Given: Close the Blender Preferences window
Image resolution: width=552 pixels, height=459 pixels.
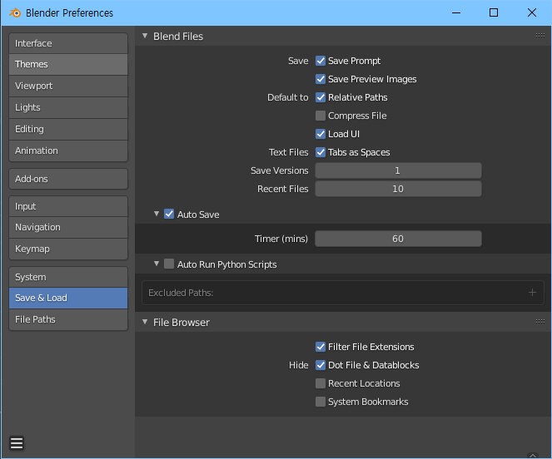Looking at the screenshot, I should (532, 13).
